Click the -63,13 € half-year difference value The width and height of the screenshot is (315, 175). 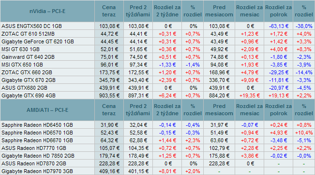[x=278, y=26]
